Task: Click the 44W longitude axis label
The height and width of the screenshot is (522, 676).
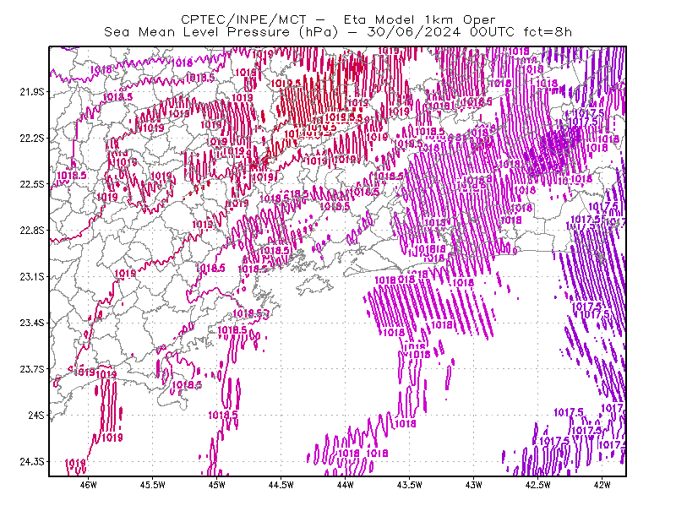Action: click(x=346, y=485)
